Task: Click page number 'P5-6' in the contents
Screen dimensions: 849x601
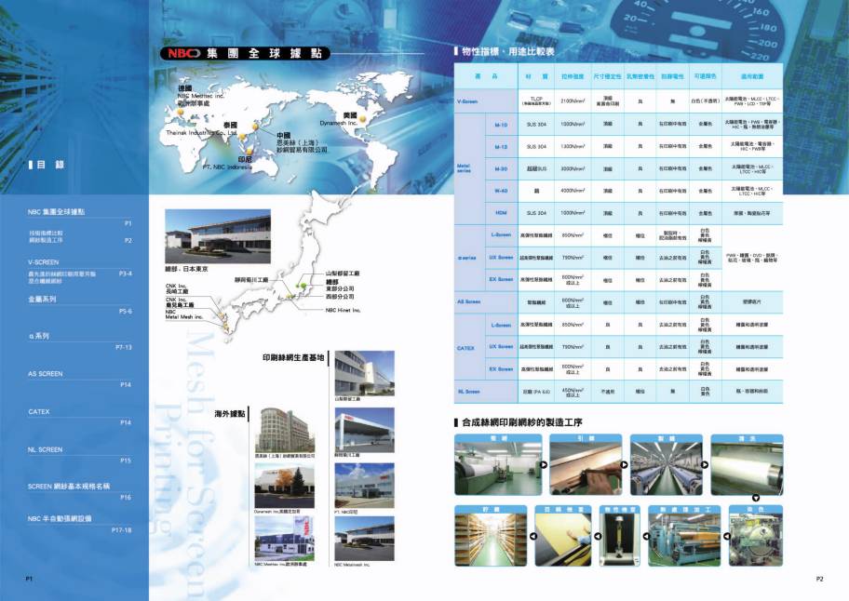Action: (125, 312)
